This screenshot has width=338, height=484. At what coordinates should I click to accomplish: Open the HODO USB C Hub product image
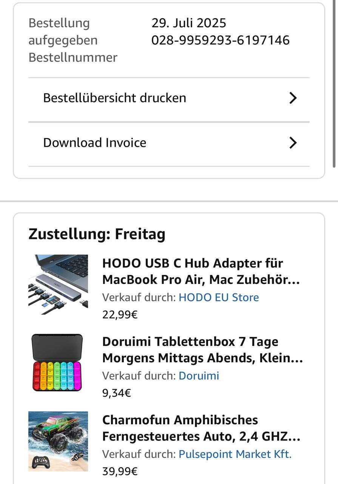tap(58, 282)
